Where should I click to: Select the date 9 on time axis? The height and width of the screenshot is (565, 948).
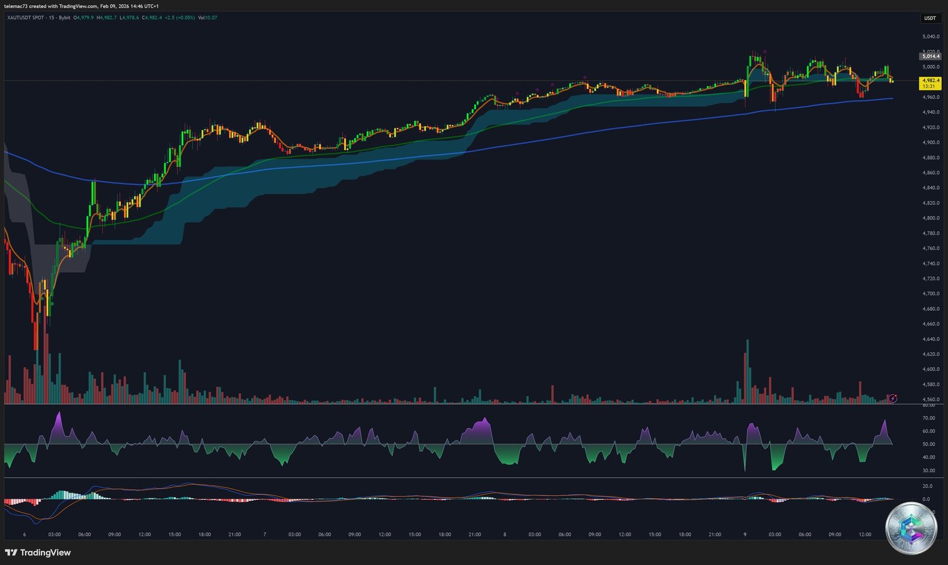(745, 534)
